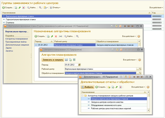Image resolution: width=165 pixels, height=118 pixels.
Task: Open Все действия menu in main list
Action: pyautogui.click(x=156, y=8)
